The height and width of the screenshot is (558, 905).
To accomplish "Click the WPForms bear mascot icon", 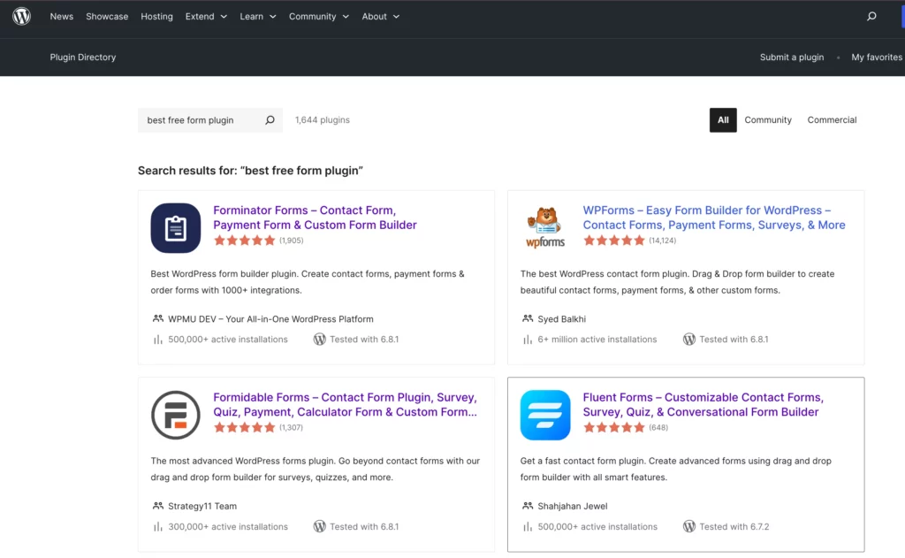I will (544, 227).
